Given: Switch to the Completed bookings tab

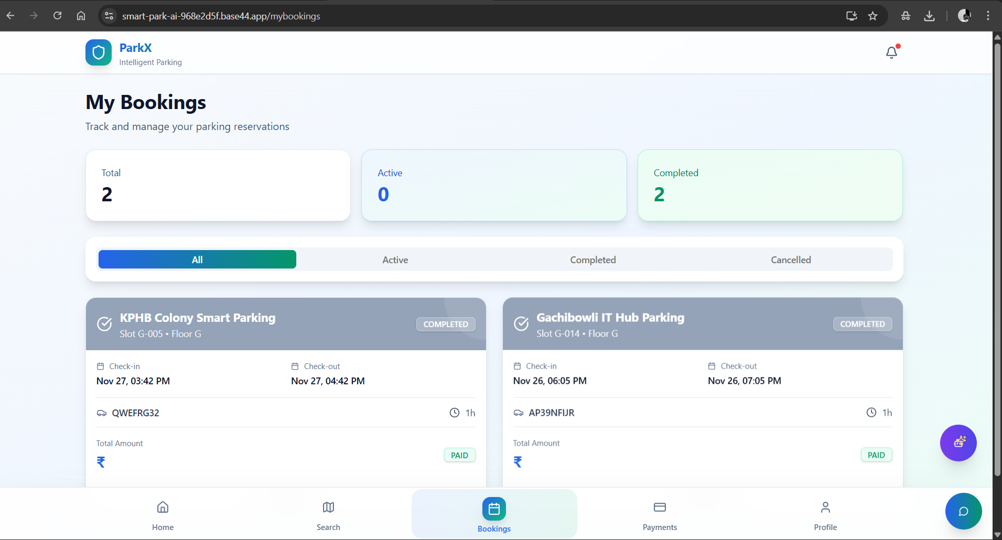Looking at the screenshot, I should point(593,260).
